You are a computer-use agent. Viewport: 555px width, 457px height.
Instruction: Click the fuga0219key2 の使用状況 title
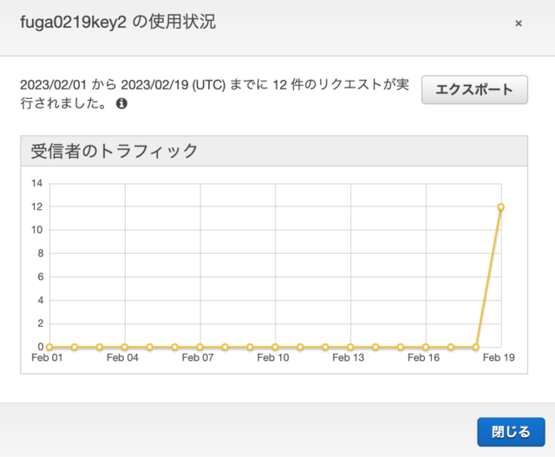[118, 22]
